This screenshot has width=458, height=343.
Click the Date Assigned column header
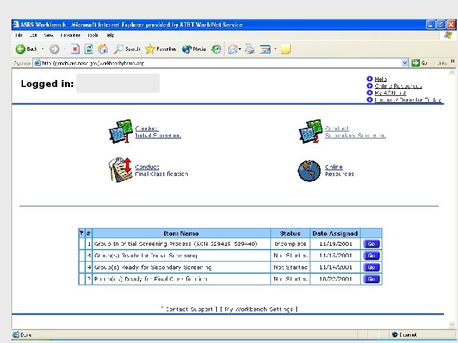[335, 233]
